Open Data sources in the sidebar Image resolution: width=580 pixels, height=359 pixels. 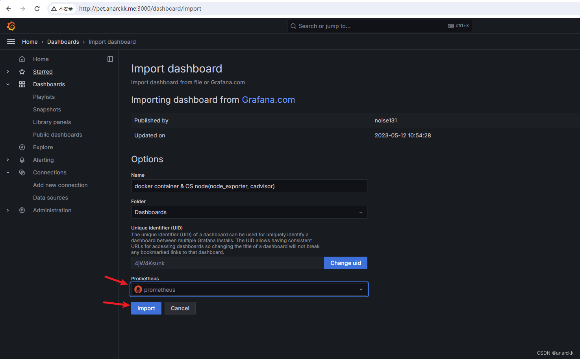pos(50,198)
